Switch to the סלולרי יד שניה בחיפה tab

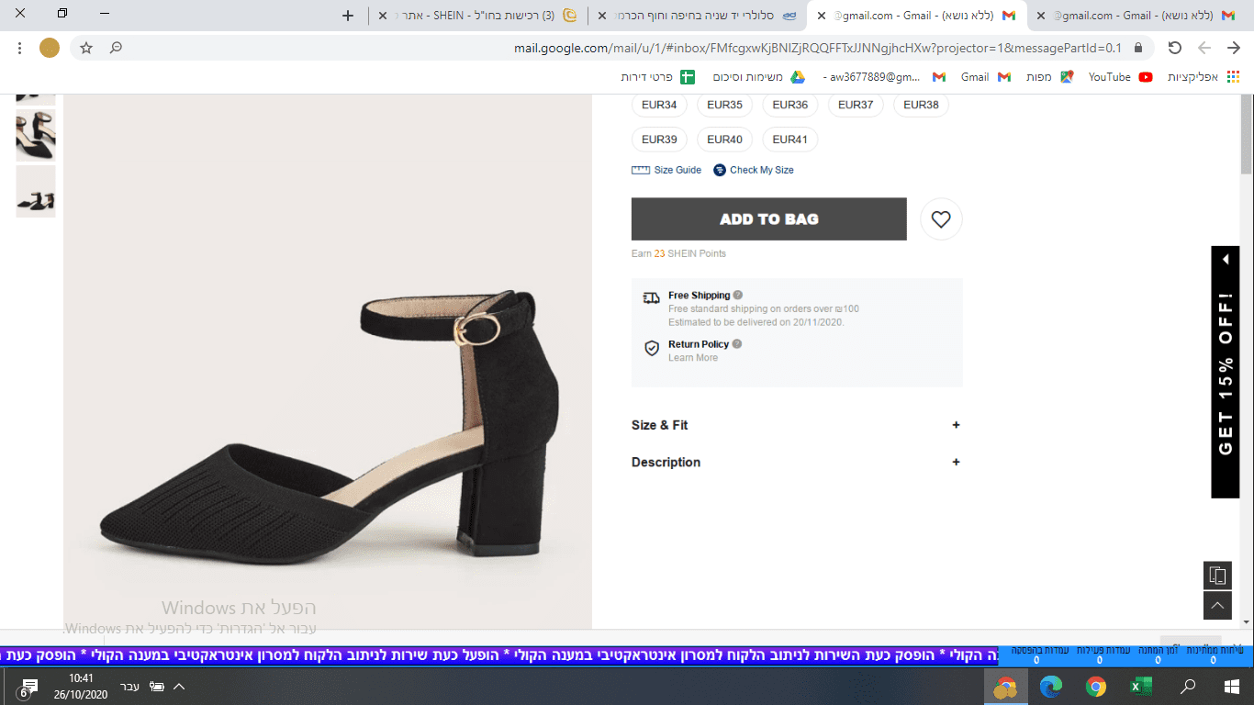click(698, 16)
